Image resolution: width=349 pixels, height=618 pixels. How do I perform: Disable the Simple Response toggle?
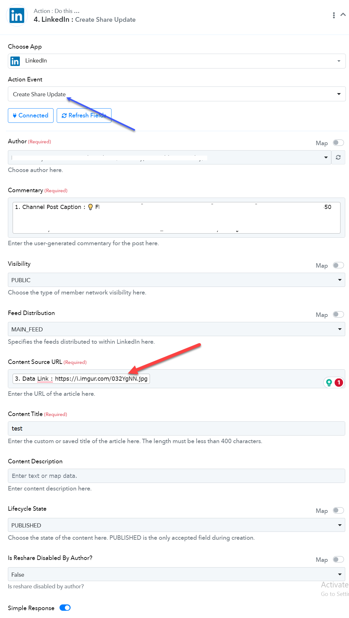pyautogui.click(x=65, y=608)
